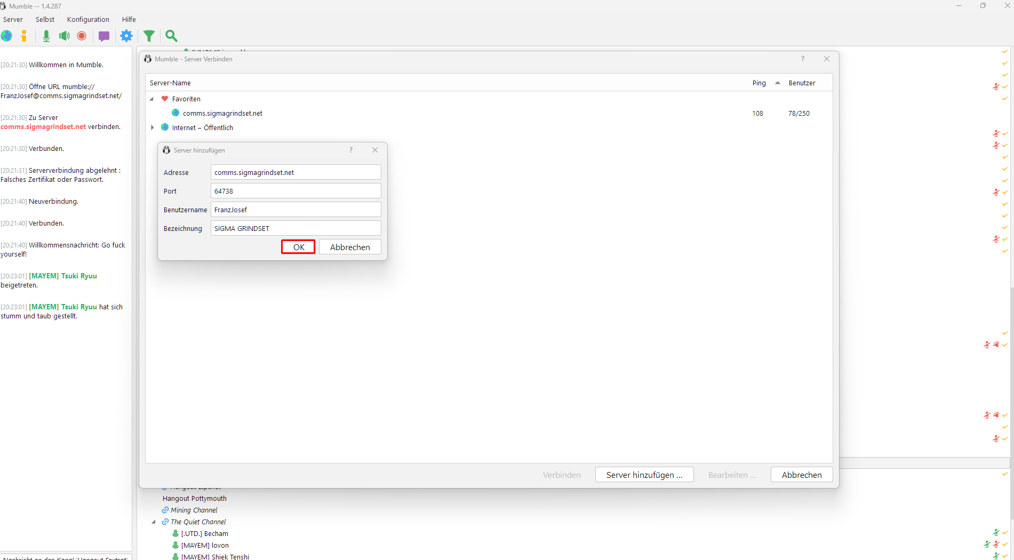Collapse the Favoriten tree group

click(151, 99)
